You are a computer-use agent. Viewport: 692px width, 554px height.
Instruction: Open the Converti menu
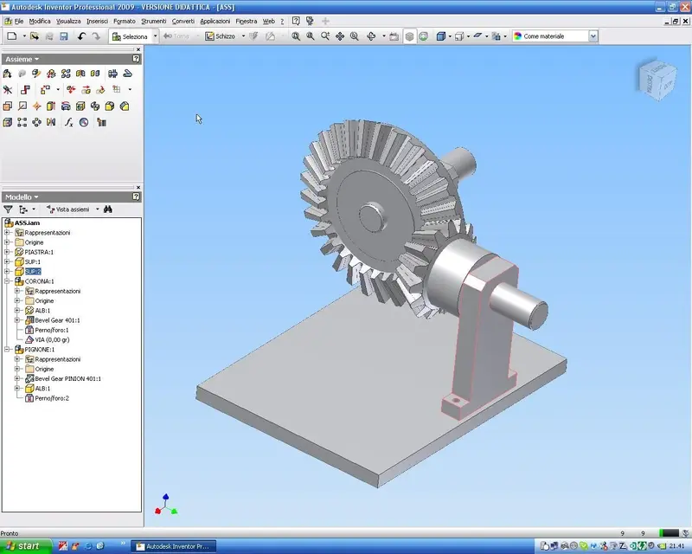pos(183,21)
